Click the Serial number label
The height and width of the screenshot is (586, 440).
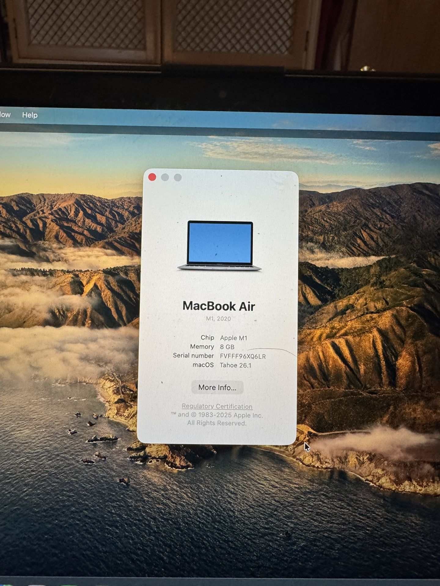pyautogui.click(x=193, y=356)
